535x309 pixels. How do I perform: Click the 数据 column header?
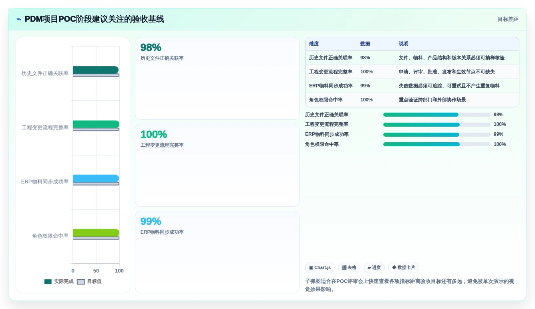click(365, 44)
